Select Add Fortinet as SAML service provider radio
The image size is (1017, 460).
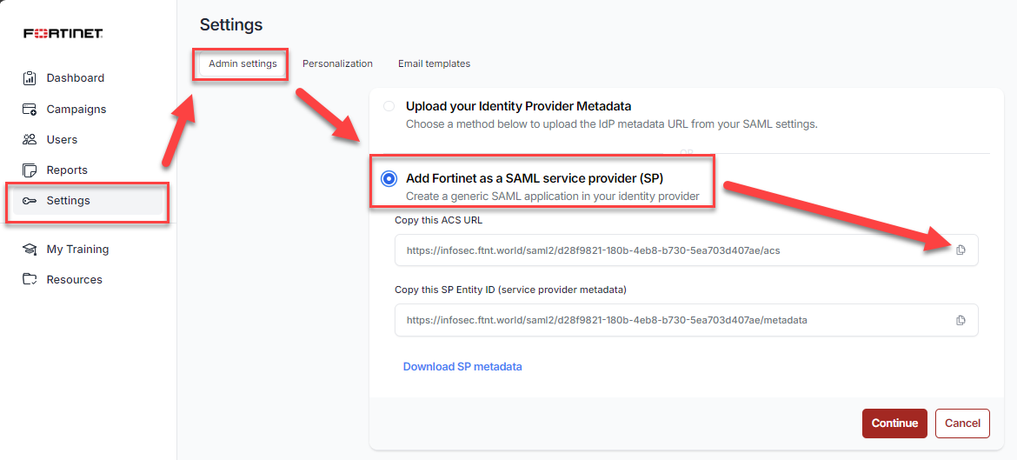(x=389, y=178)
